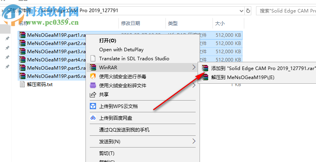Viewport: 316px width, 162px height.
Task: Choose 添加到 Solid Edge CAM Pro 2019_127791.rar
Action: [263, 68]
